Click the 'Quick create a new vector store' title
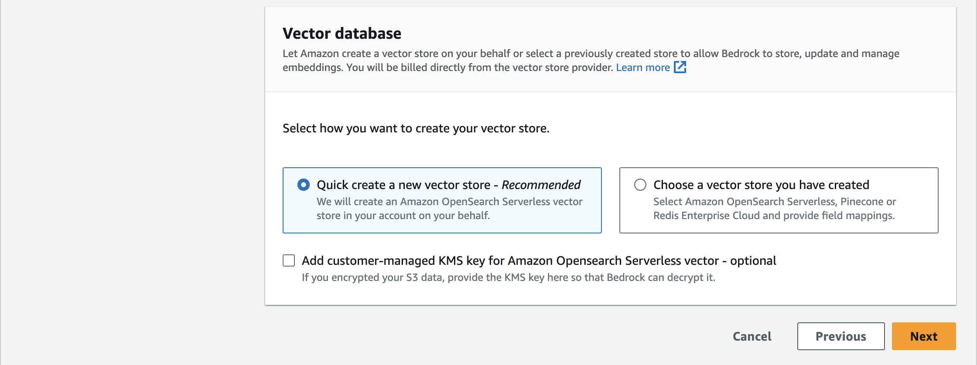This screenshot has height=365, width=977. pyautogui.click(x=403, y=185)
